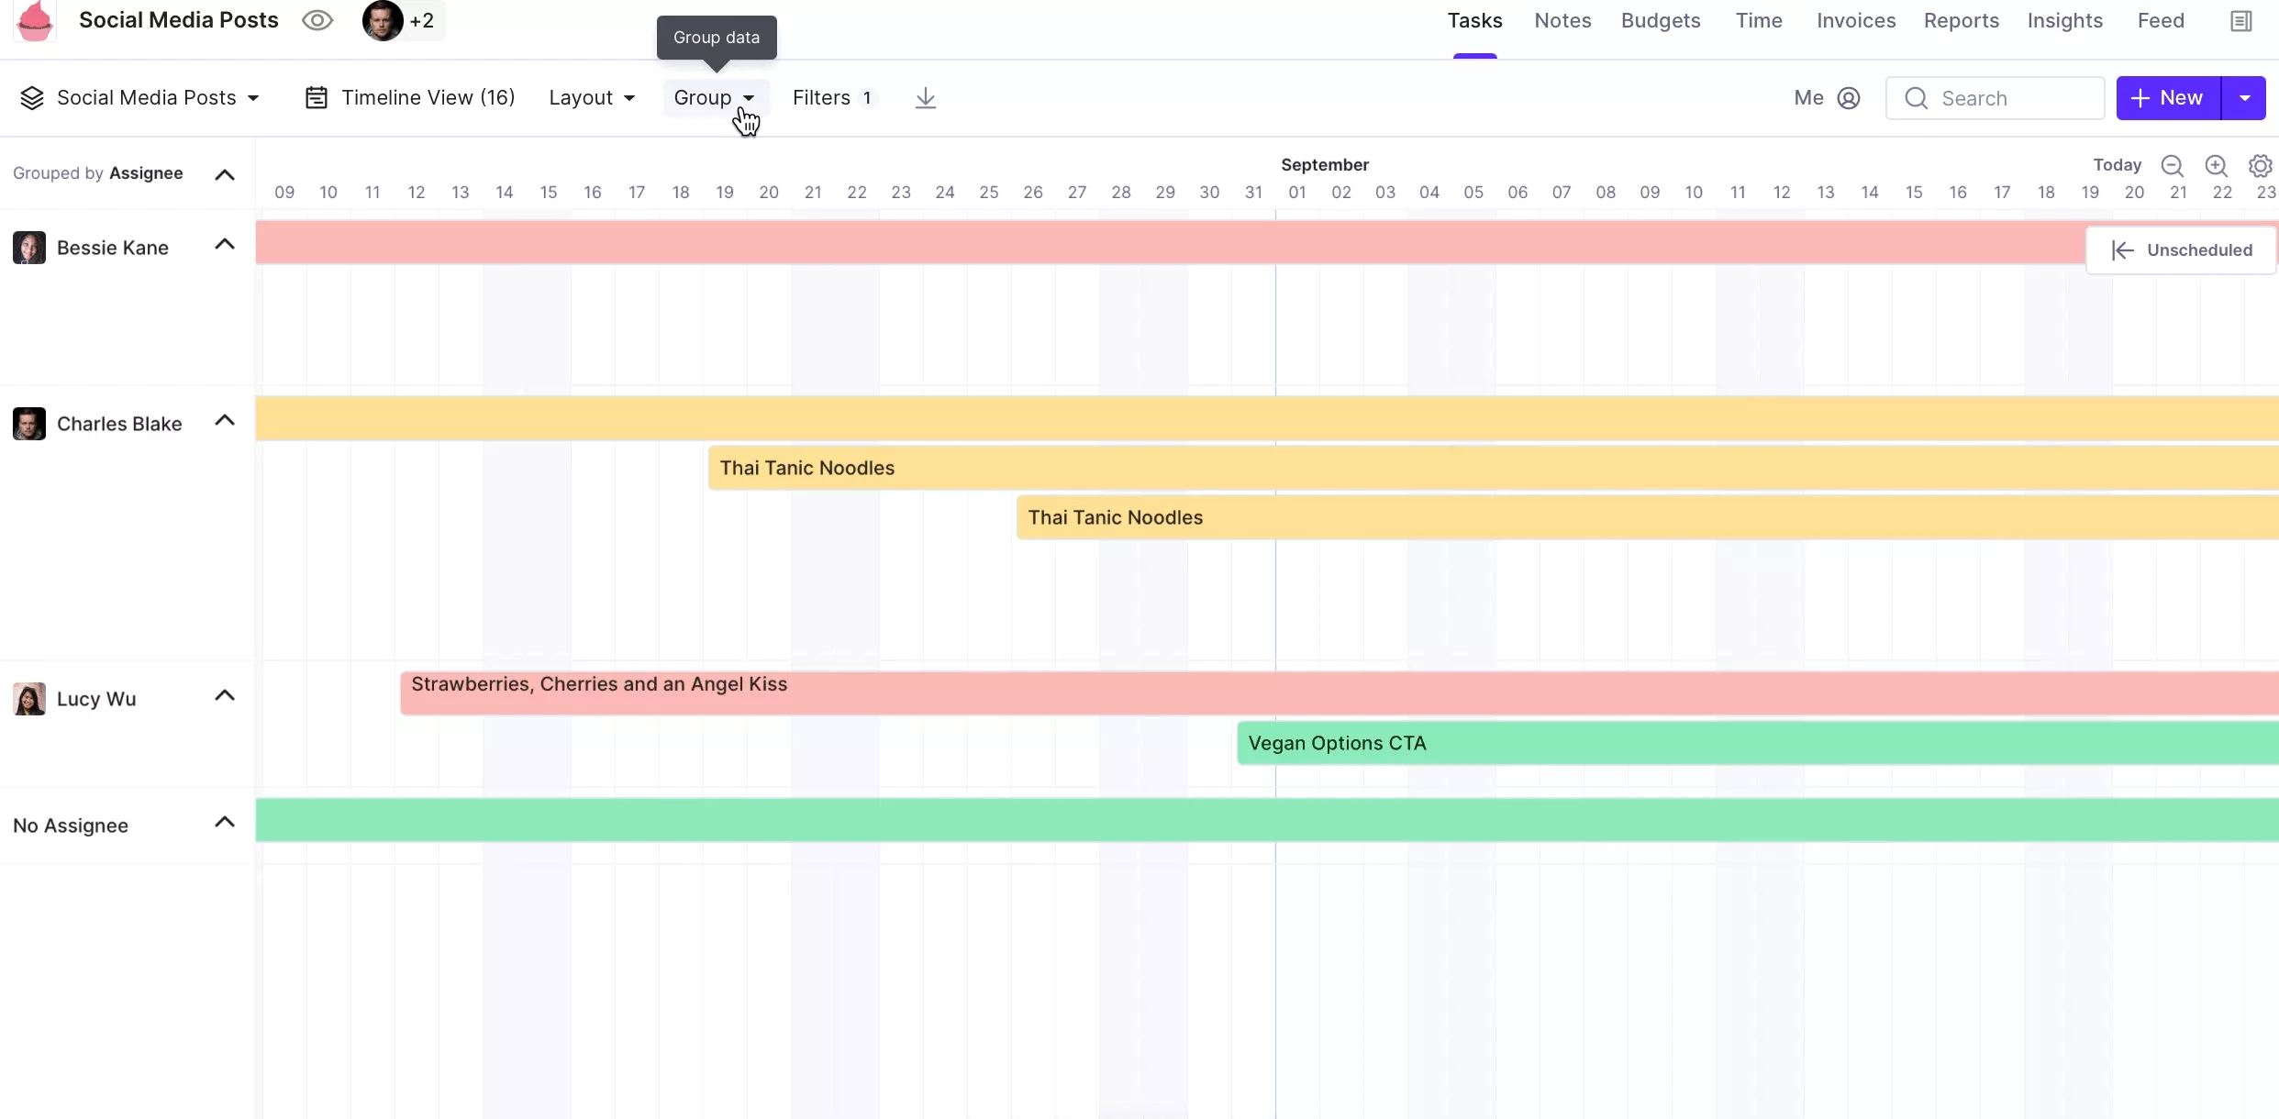The image size is (2279, 1119).
Task: Click the cupcake project logo icon
Action: click(35, 20)
